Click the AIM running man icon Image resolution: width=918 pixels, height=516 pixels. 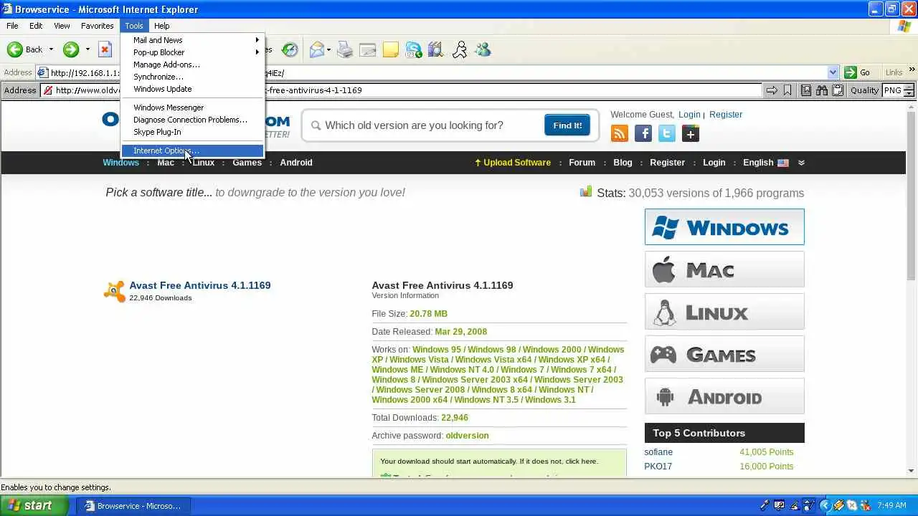coord(460,49)
